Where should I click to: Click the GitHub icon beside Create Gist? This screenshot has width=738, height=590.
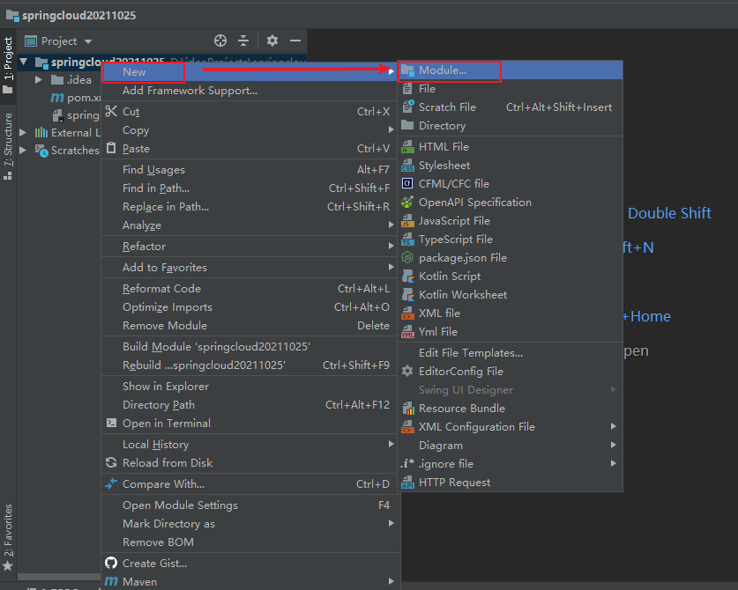tap(111, 563)
